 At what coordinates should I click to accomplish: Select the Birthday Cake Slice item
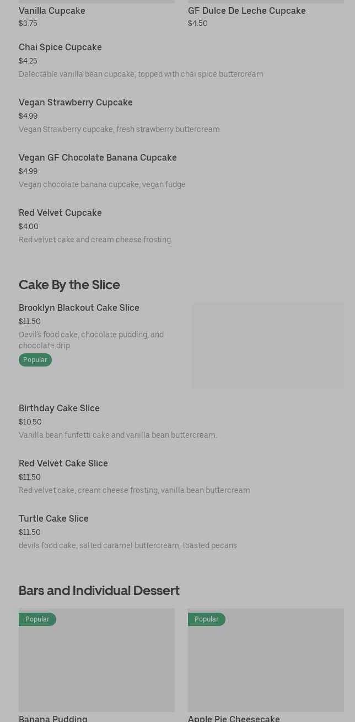point(59,408)
